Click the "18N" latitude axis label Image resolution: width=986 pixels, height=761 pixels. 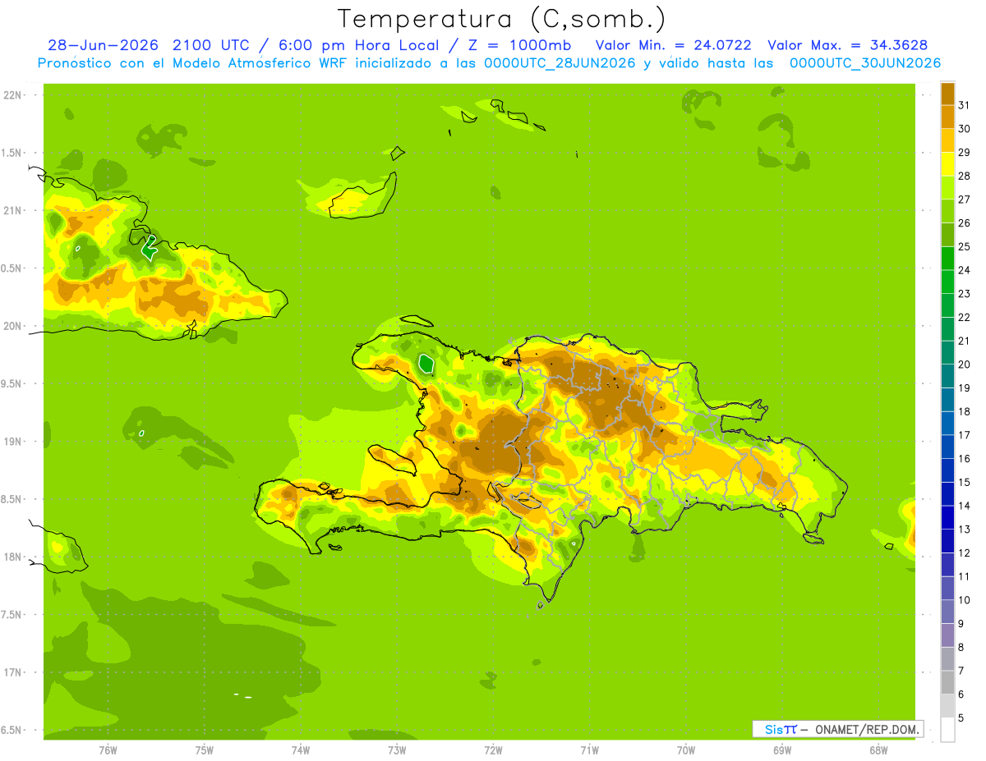pyautogui.click(x=13, y=557)
